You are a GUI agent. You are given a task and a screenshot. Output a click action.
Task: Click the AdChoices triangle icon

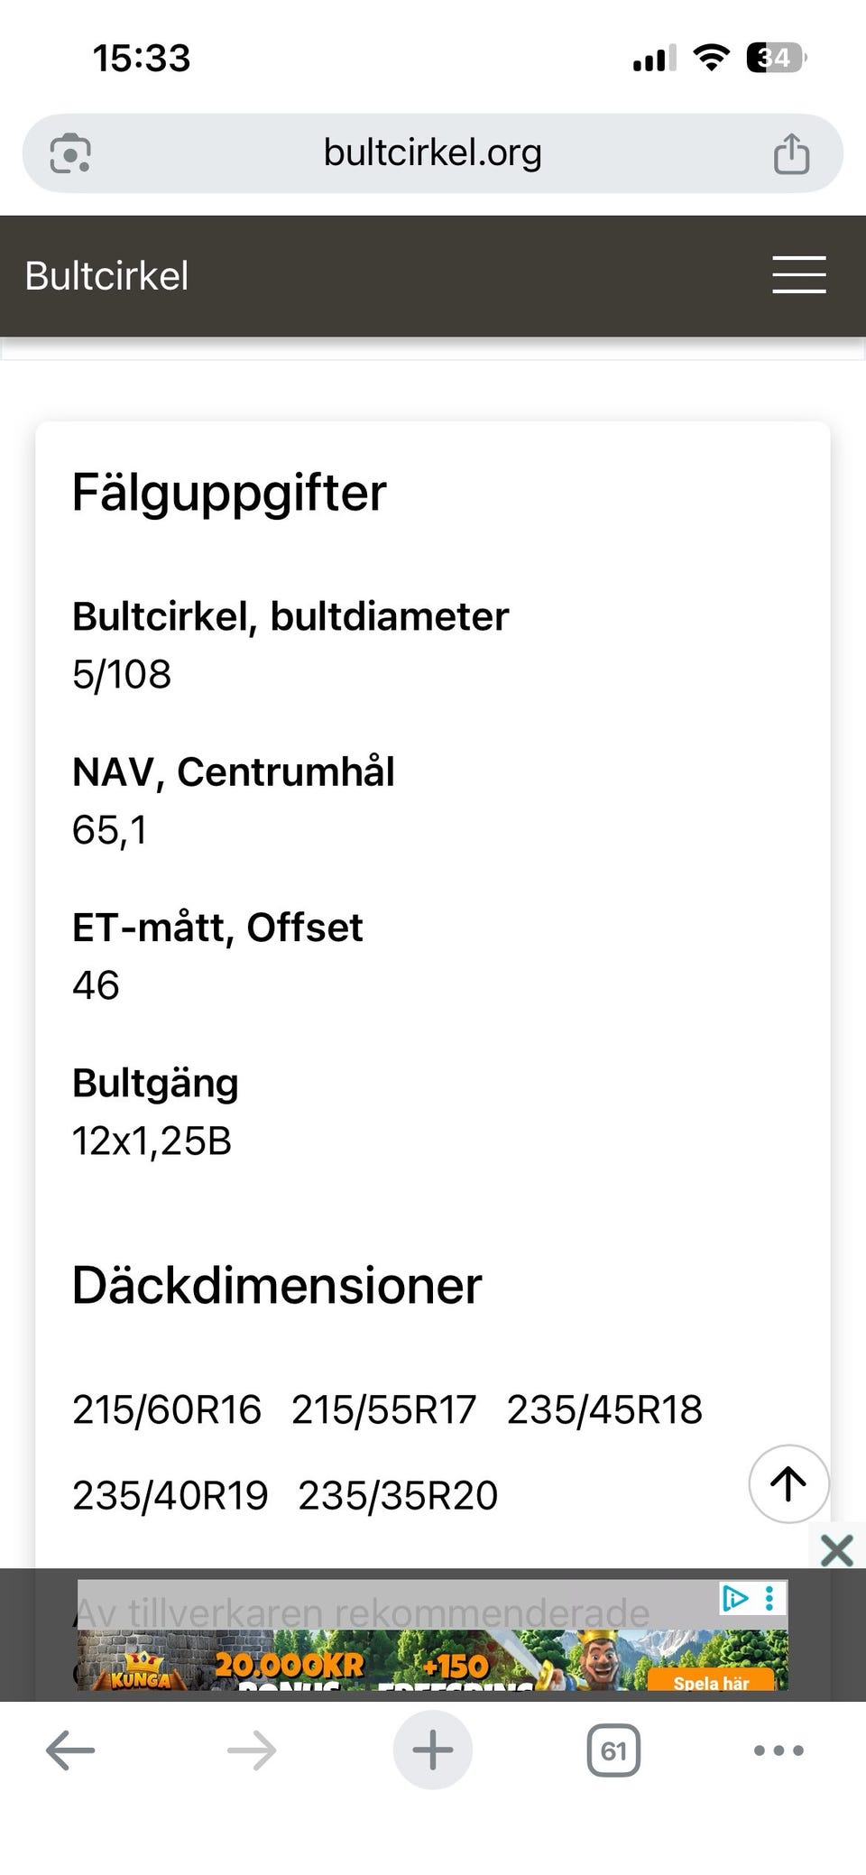click(734, 1599)
